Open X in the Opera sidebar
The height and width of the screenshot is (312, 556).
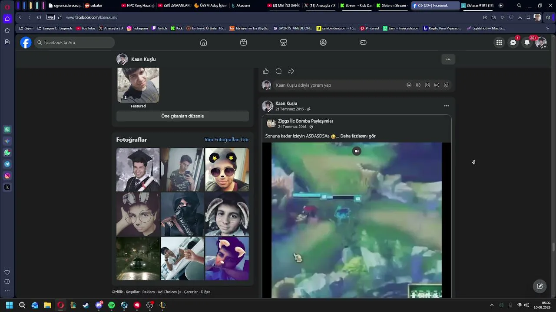pos(7,188)
